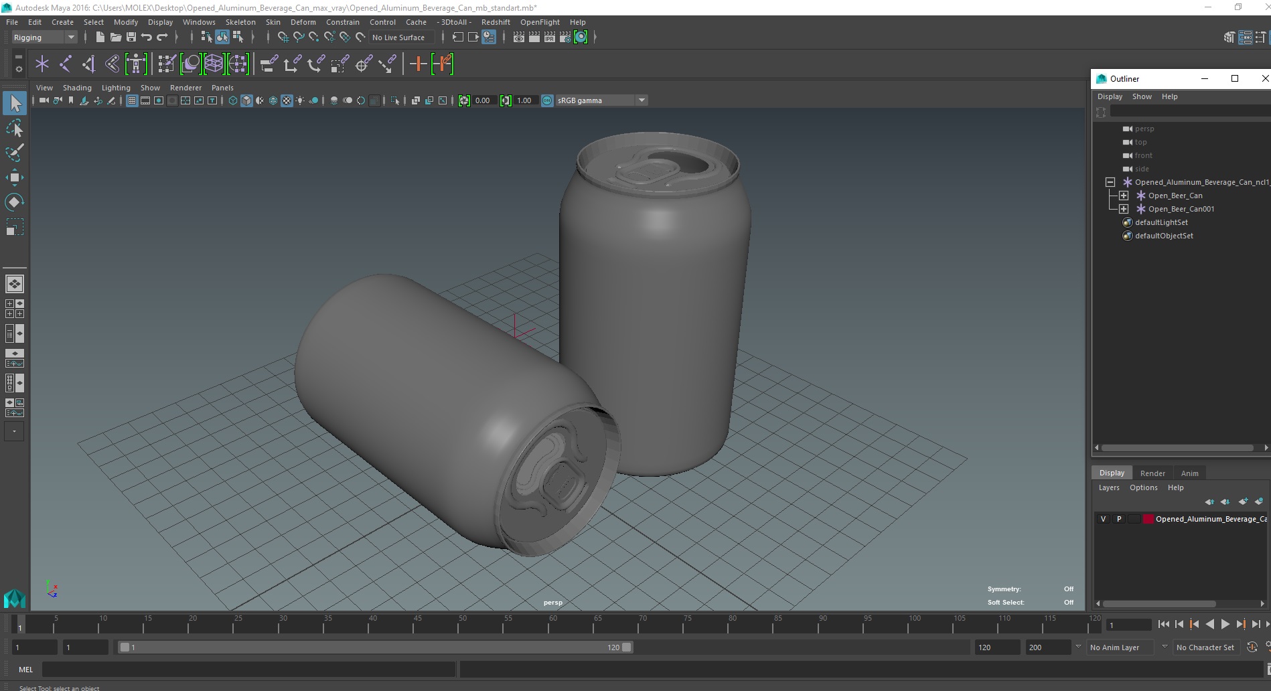This screenshot has width=1271, height=691.
Task: Undo the last action
Action: (147, 37)
